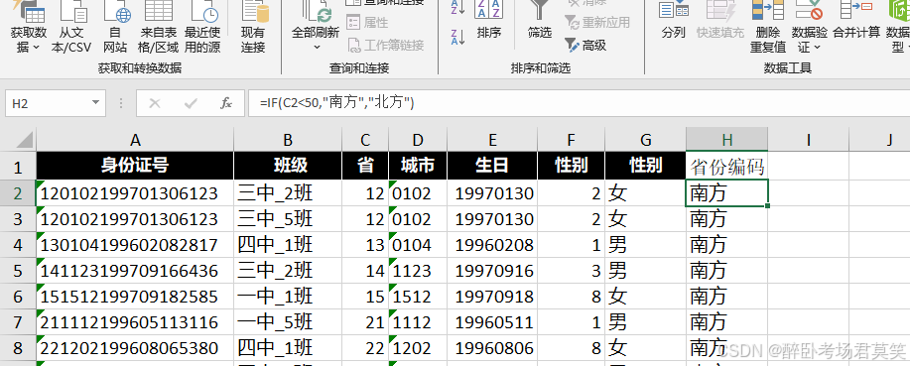Click the fill handle of cell H2

pyautogui.click(x=768, y=205)
